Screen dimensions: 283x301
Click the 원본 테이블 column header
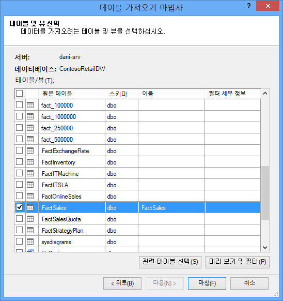coord(72,94)
